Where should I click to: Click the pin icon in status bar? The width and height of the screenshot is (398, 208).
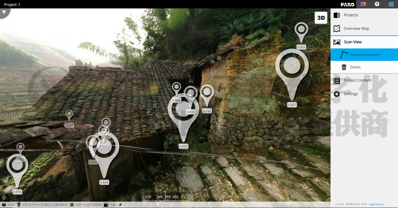tap(120, 205)
